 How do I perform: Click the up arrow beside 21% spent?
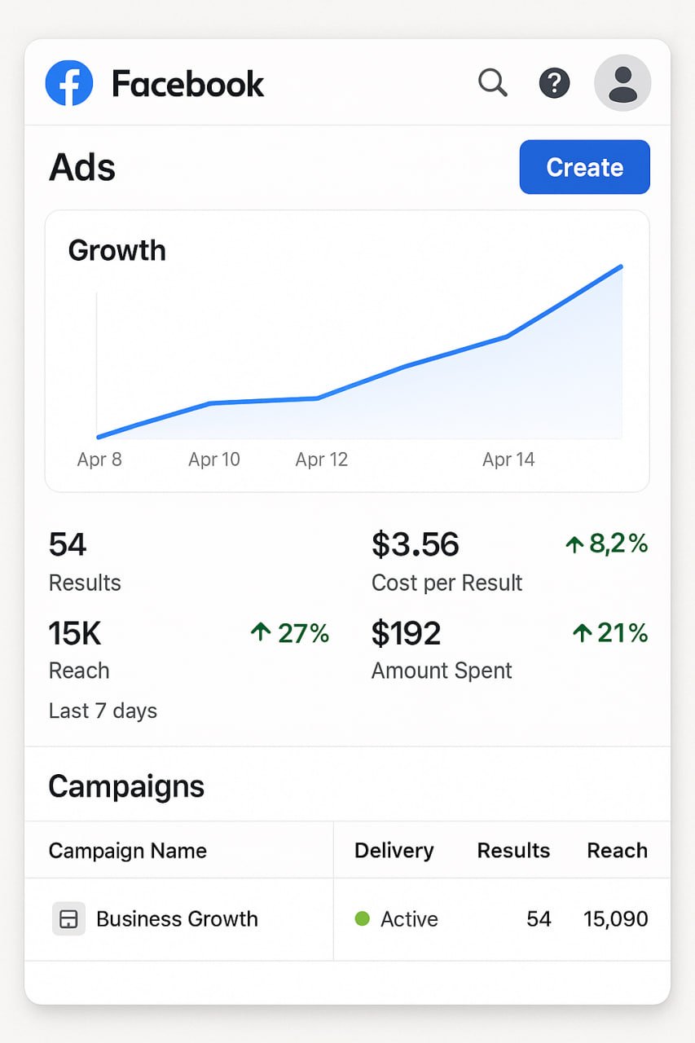pyautogui.click(x=581, y=632)
